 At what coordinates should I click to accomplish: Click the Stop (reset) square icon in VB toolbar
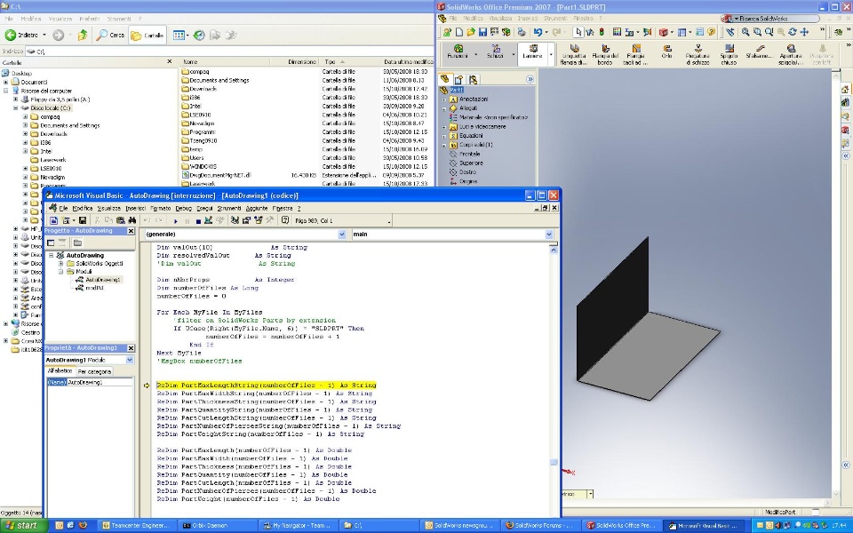(198, 221)
